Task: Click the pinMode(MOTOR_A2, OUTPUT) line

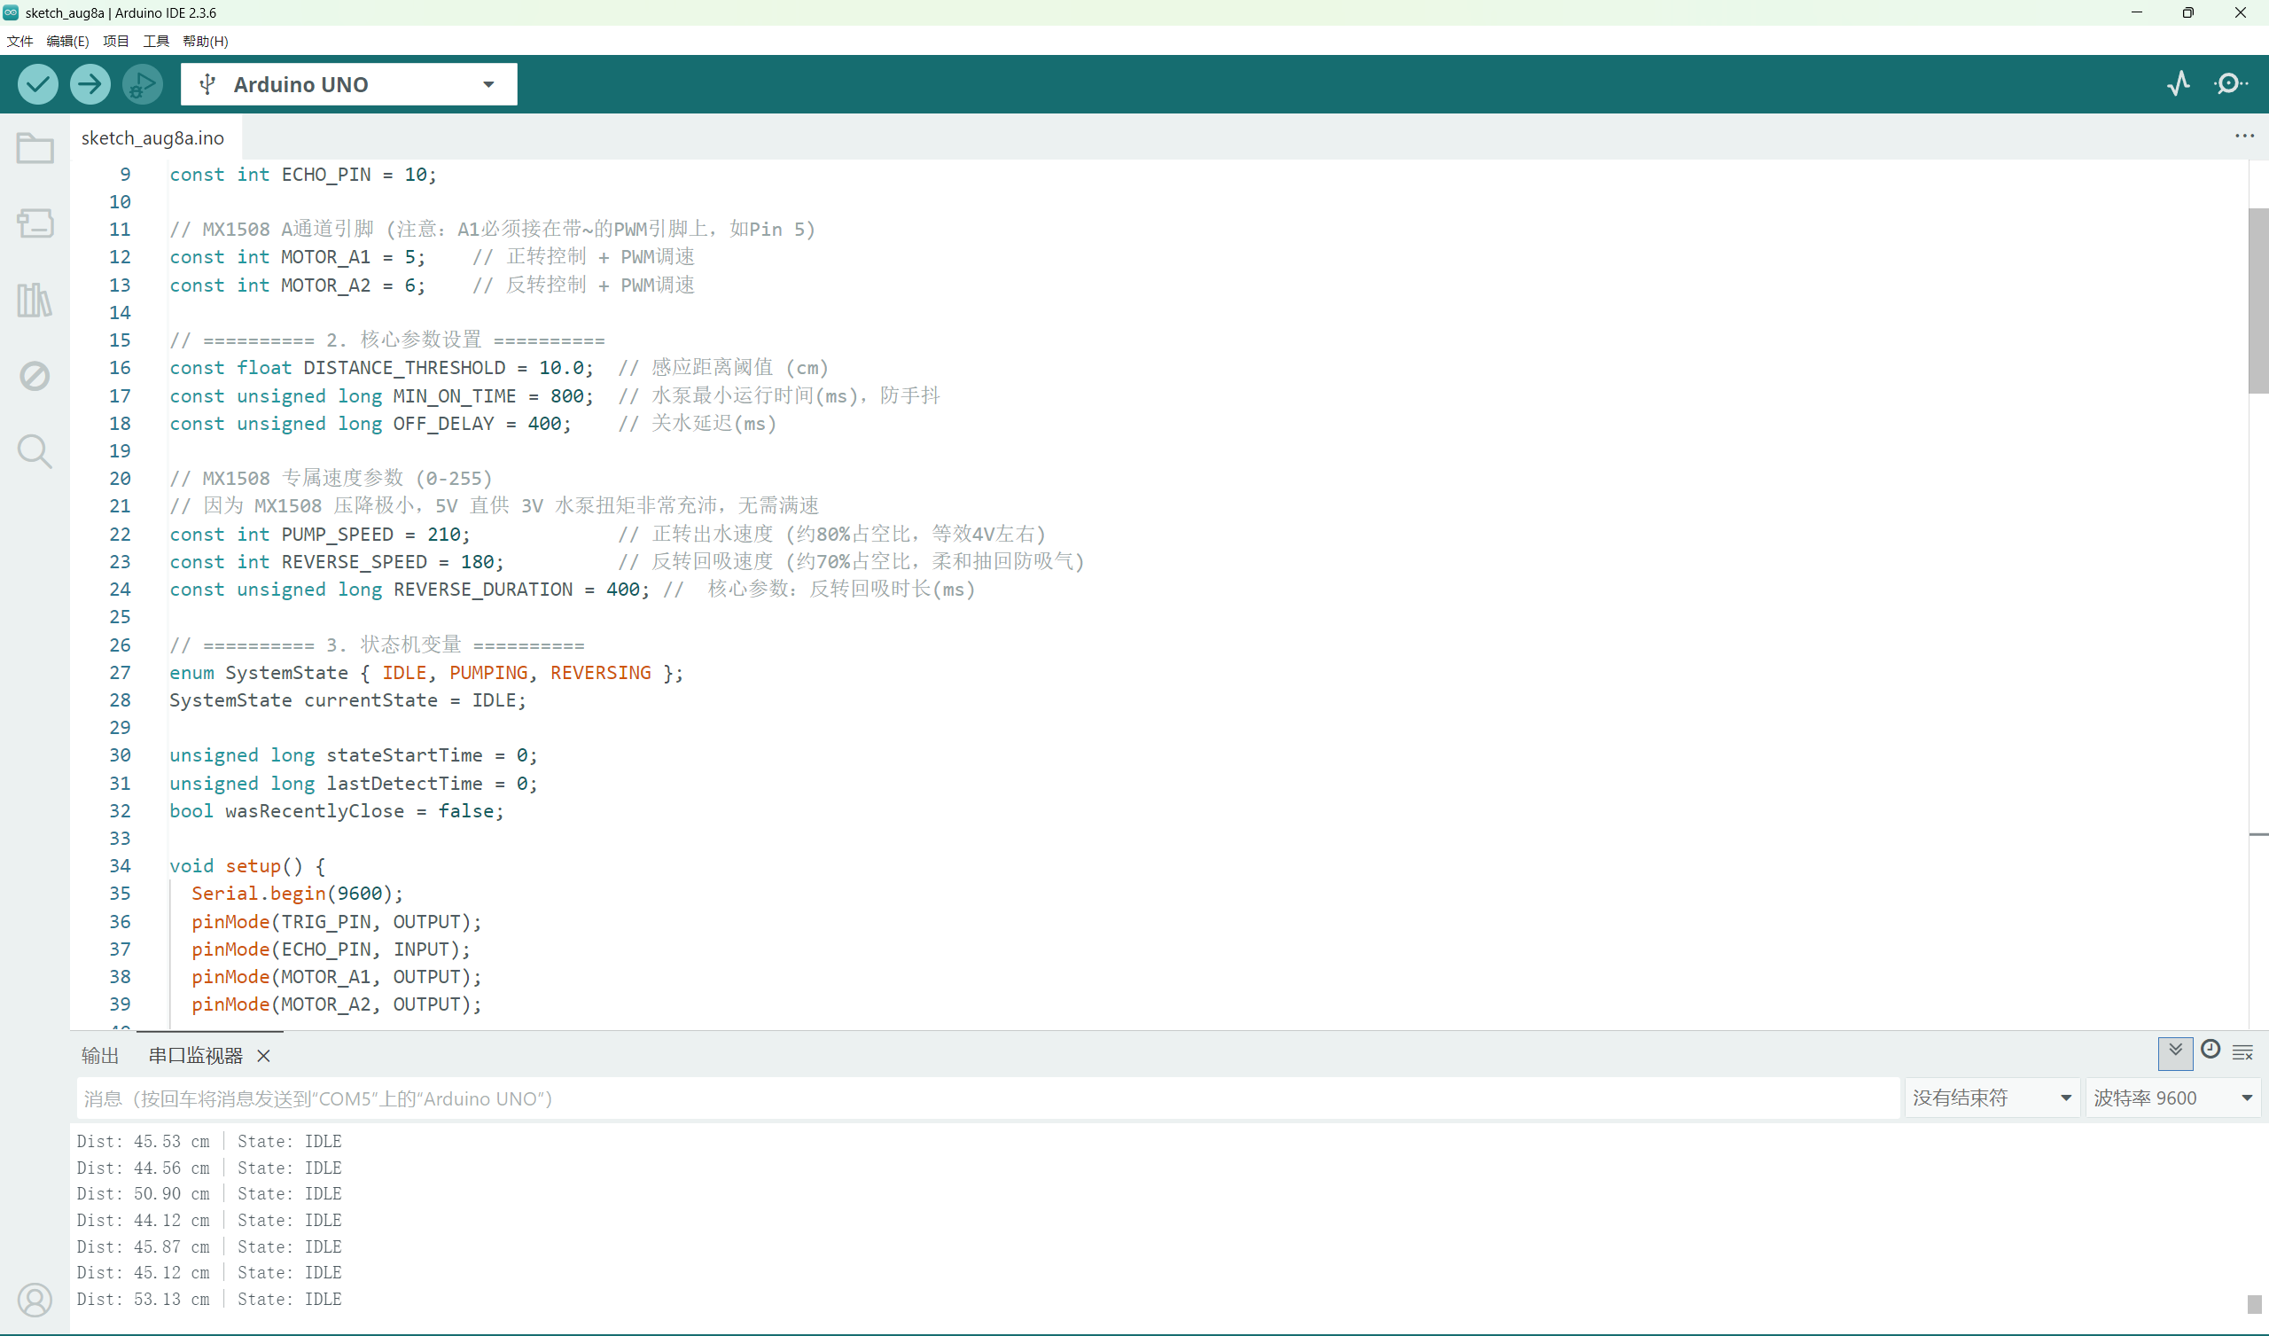Action: coord(336,1004)
